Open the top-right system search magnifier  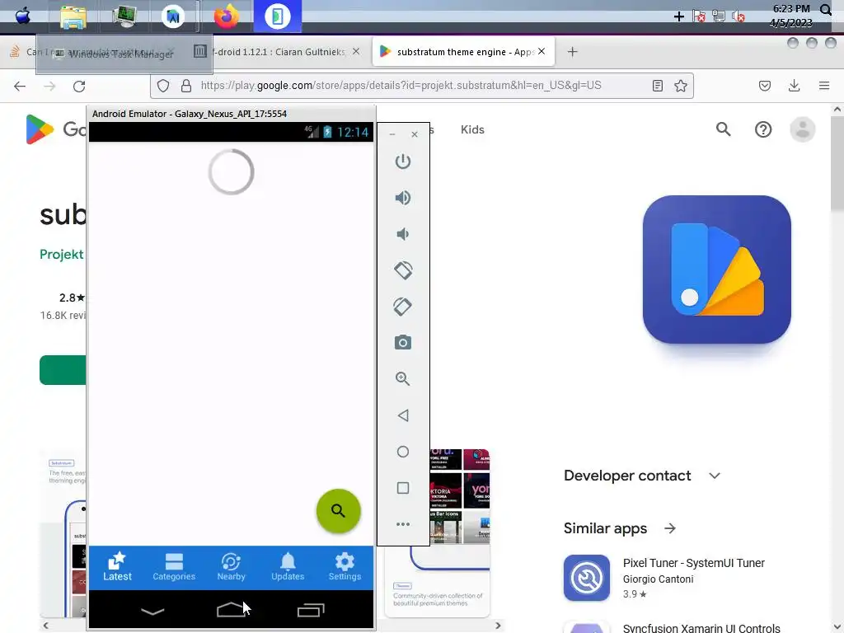coord(826,9)
